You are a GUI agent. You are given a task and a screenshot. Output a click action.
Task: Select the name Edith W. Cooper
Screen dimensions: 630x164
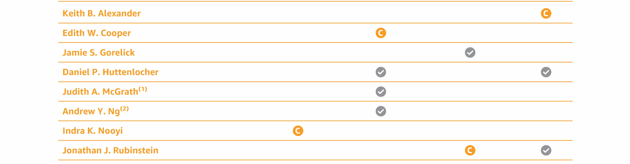(97, 33)
